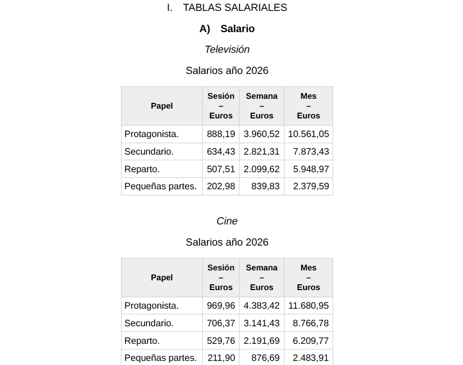Click 'Salarios año 2026' above the Televisión table
This screenshot has height=365, width=463.
click(227, 71)
